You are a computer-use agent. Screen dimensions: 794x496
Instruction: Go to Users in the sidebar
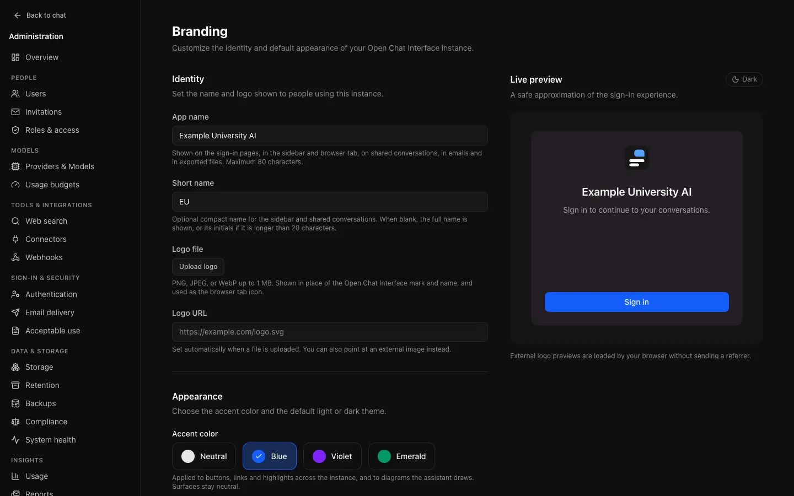pos(70,94)
